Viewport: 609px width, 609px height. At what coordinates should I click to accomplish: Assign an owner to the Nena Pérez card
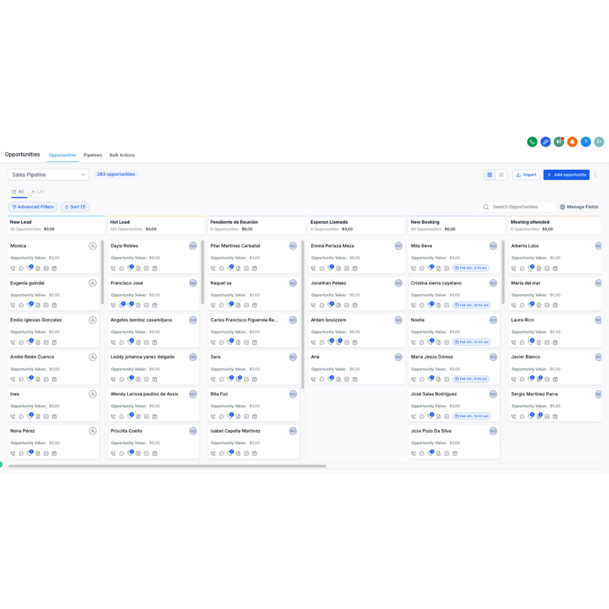92,431
